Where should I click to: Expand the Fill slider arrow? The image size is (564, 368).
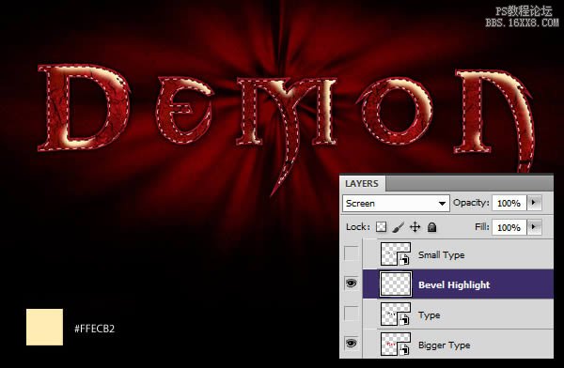(535, 227)
